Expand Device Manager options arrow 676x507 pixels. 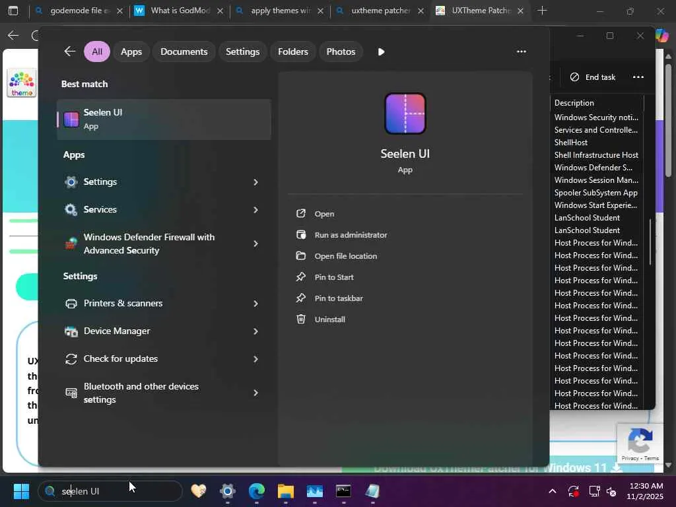tap(255, 331)
